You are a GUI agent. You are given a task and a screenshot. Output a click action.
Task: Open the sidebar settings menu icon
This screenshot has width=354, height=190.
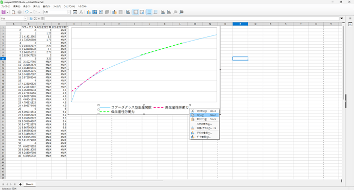[x=350, y=18]
